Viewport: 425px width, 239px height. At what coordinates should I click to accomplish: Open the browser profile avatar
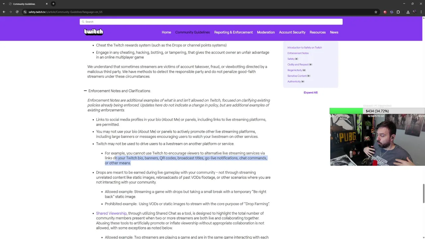coord(414,12)
